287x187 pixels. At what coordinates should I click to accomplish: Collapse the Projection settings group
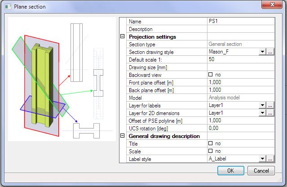tap(123, 37)
